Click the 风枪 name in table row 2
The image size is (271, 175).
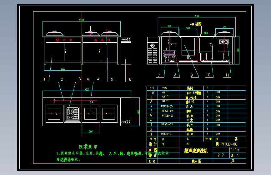coord(190,129)
